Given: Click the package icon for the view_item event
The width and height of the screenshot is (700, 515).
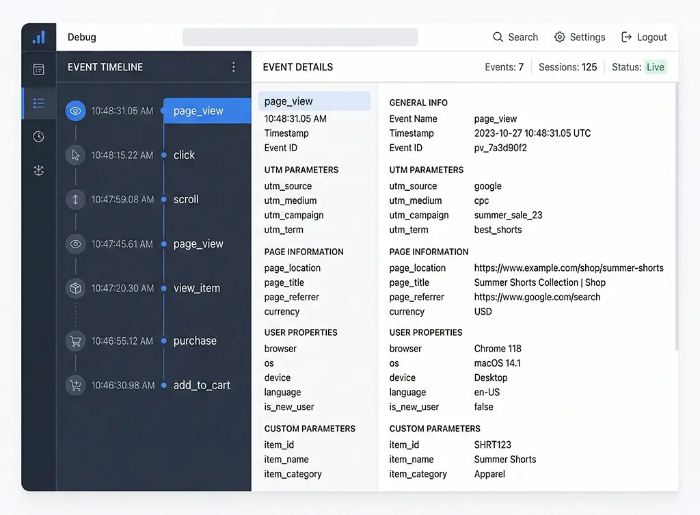Looking at the screenshot, I should click(x=75, y=288).
